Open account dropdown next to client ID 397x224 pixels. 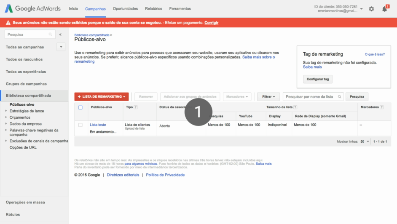[362, 9]
